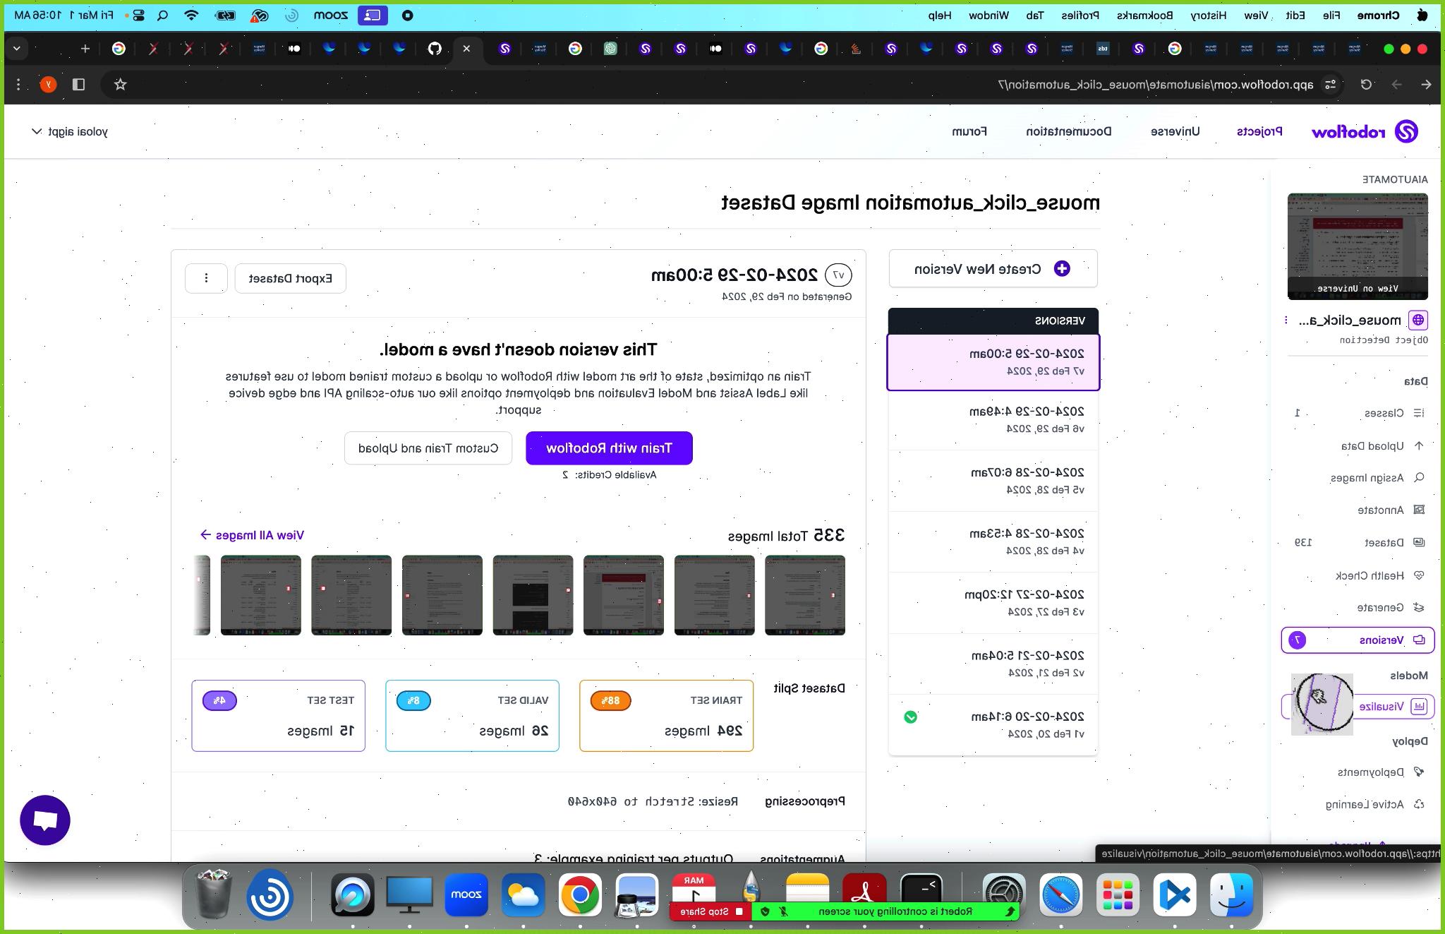Viewport: 1445px width, 934px height.
Task: Select version v5 2024-02-28 6:07am
Action: pyautogui.click(x=993, y=481)
